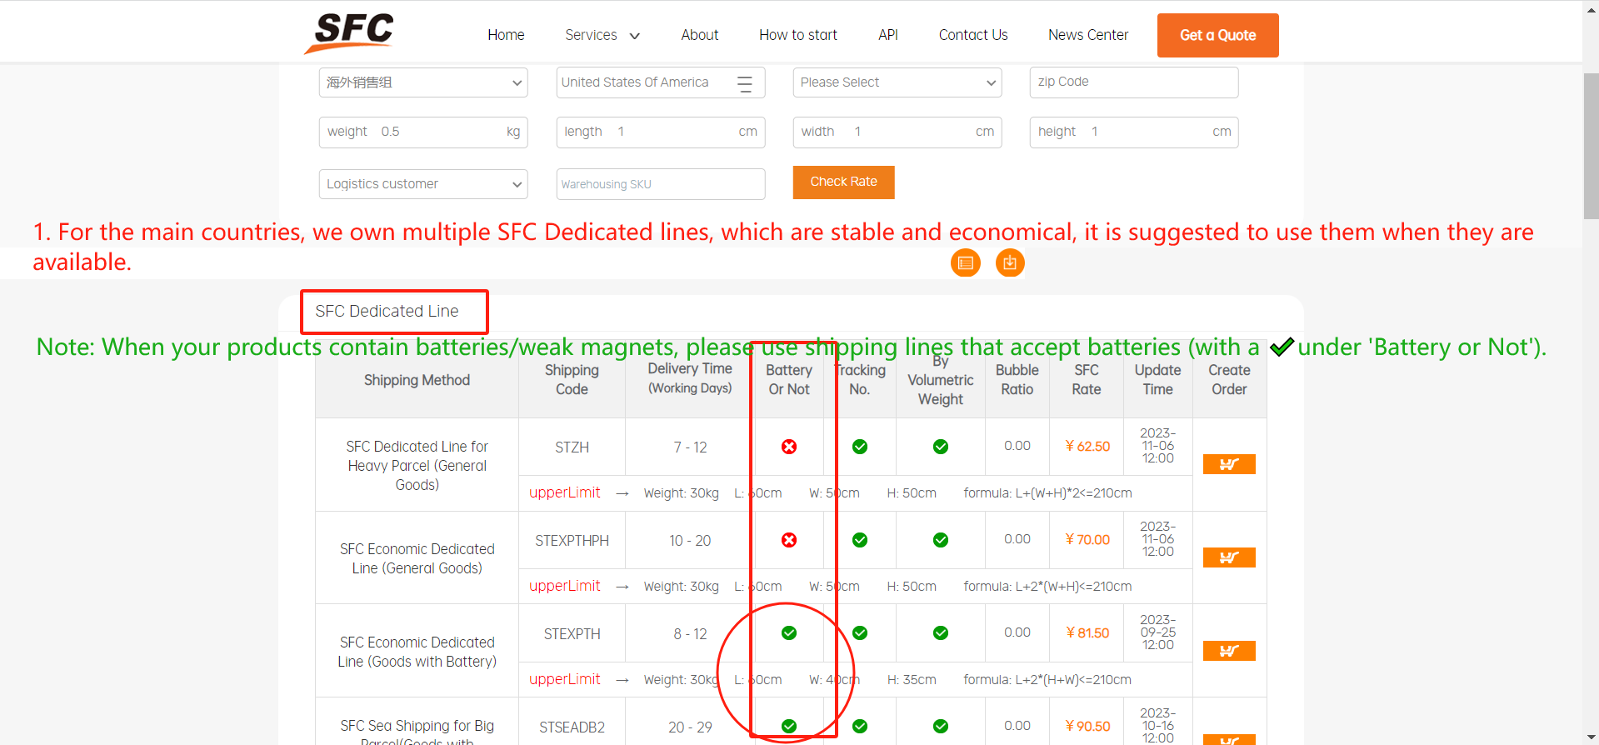The image size is (1599, 745).
Task: Open United States Of America country selector
Action: (660, 82)
